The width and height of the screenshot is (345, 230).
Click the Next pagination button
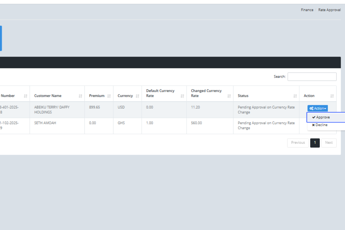pyautogui.click(x=329, y=143)
